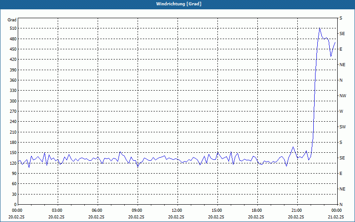
Task: Select the 330 degree axis label
Action: pos(14,91)
